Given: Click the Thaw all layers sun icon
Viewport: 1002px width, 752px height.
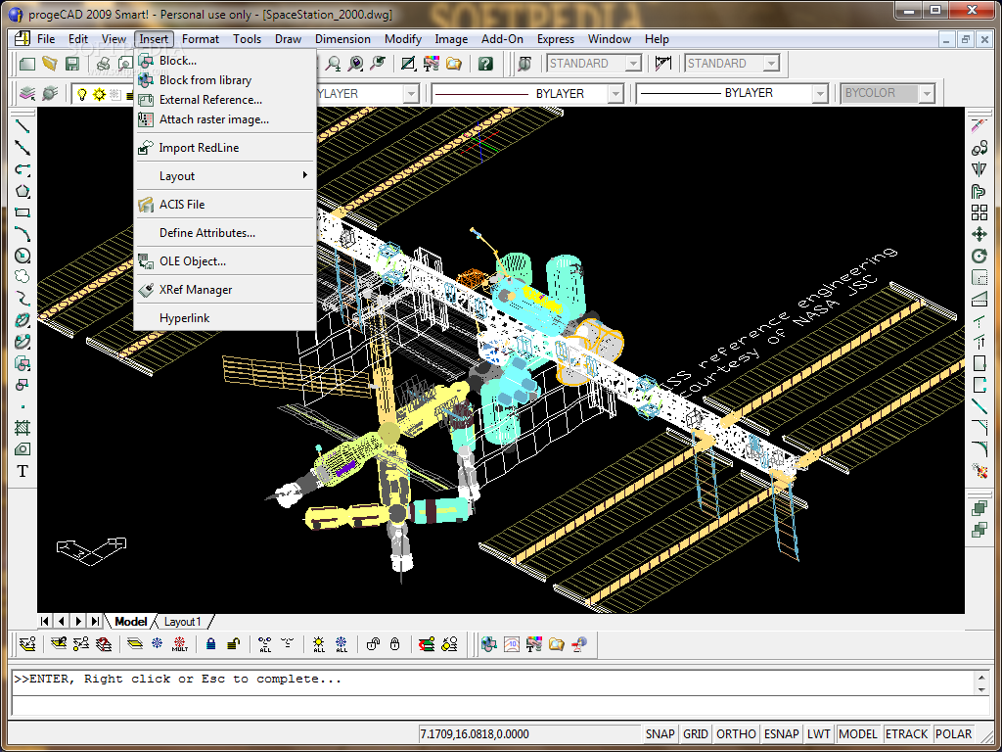Looking at the screenshot, I should click(x=318, y=644).
